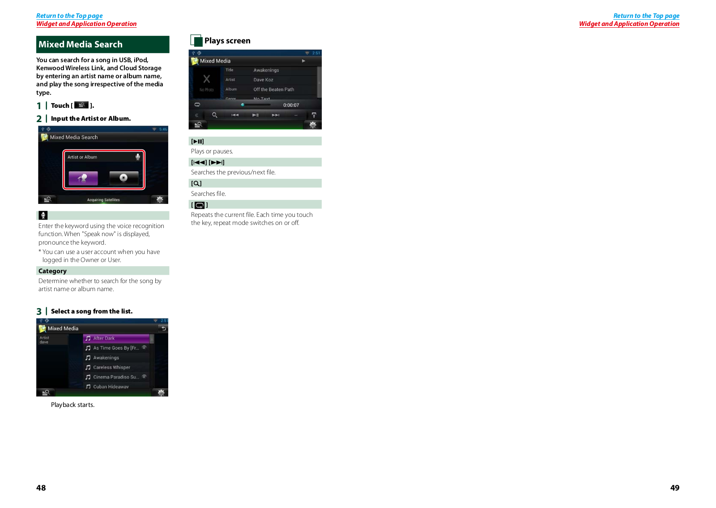Open the left 'Return to the Top page' link
716x508 pixels.
pyautogui.click(x=69, y=16)
